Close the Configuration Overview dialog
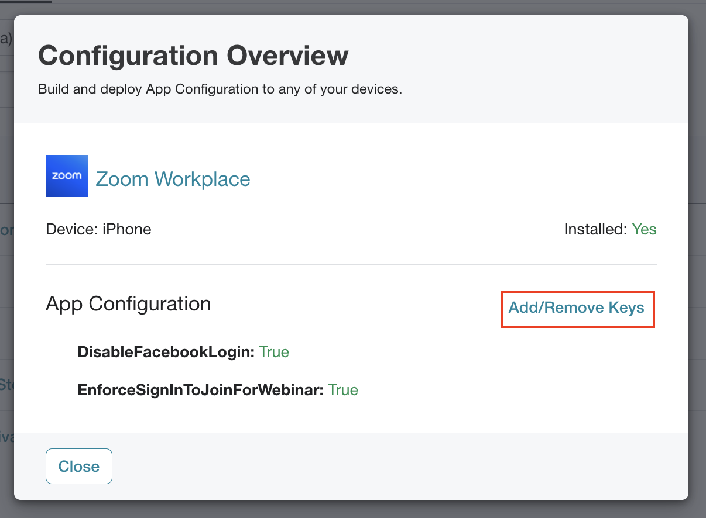 (x=79, y=467)
